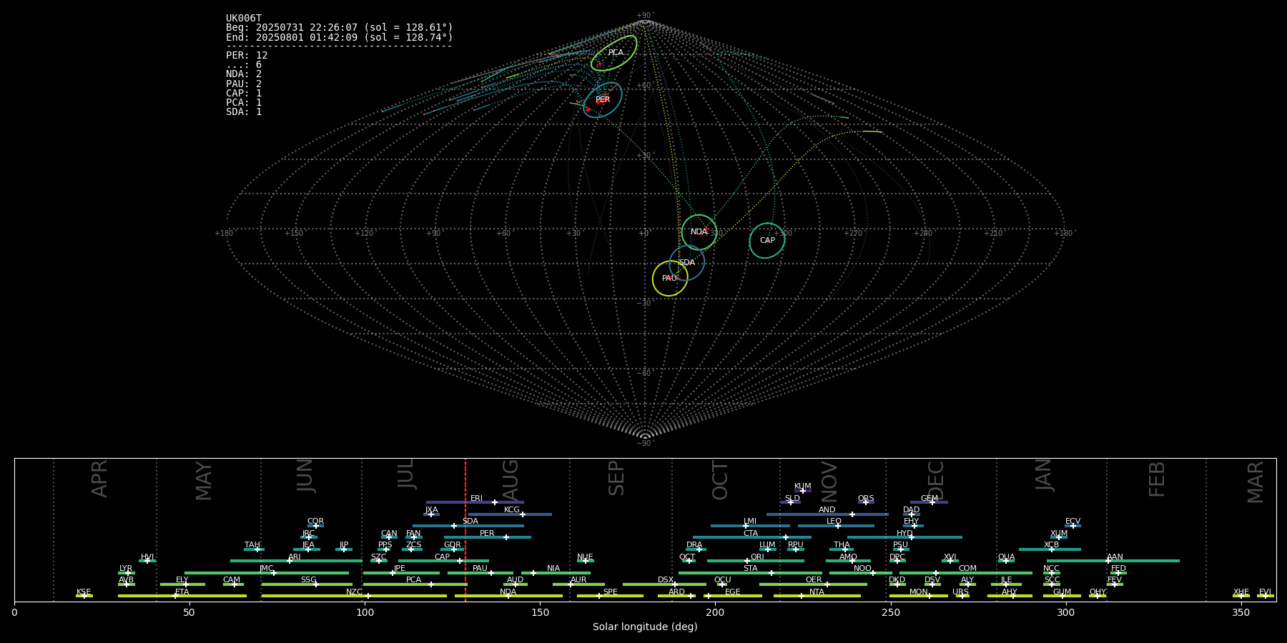Viewport: 1287px width, 643px height.
Task: Click the red dashed current solar longitude line
Action: [465, 529]
